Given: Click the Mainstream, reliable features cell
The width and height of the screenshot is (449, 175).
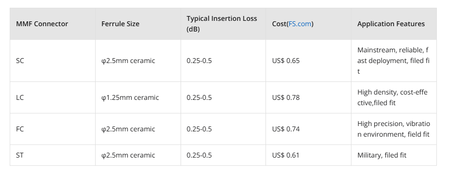Looking at the screenshot, I should (x=394, y=61).
